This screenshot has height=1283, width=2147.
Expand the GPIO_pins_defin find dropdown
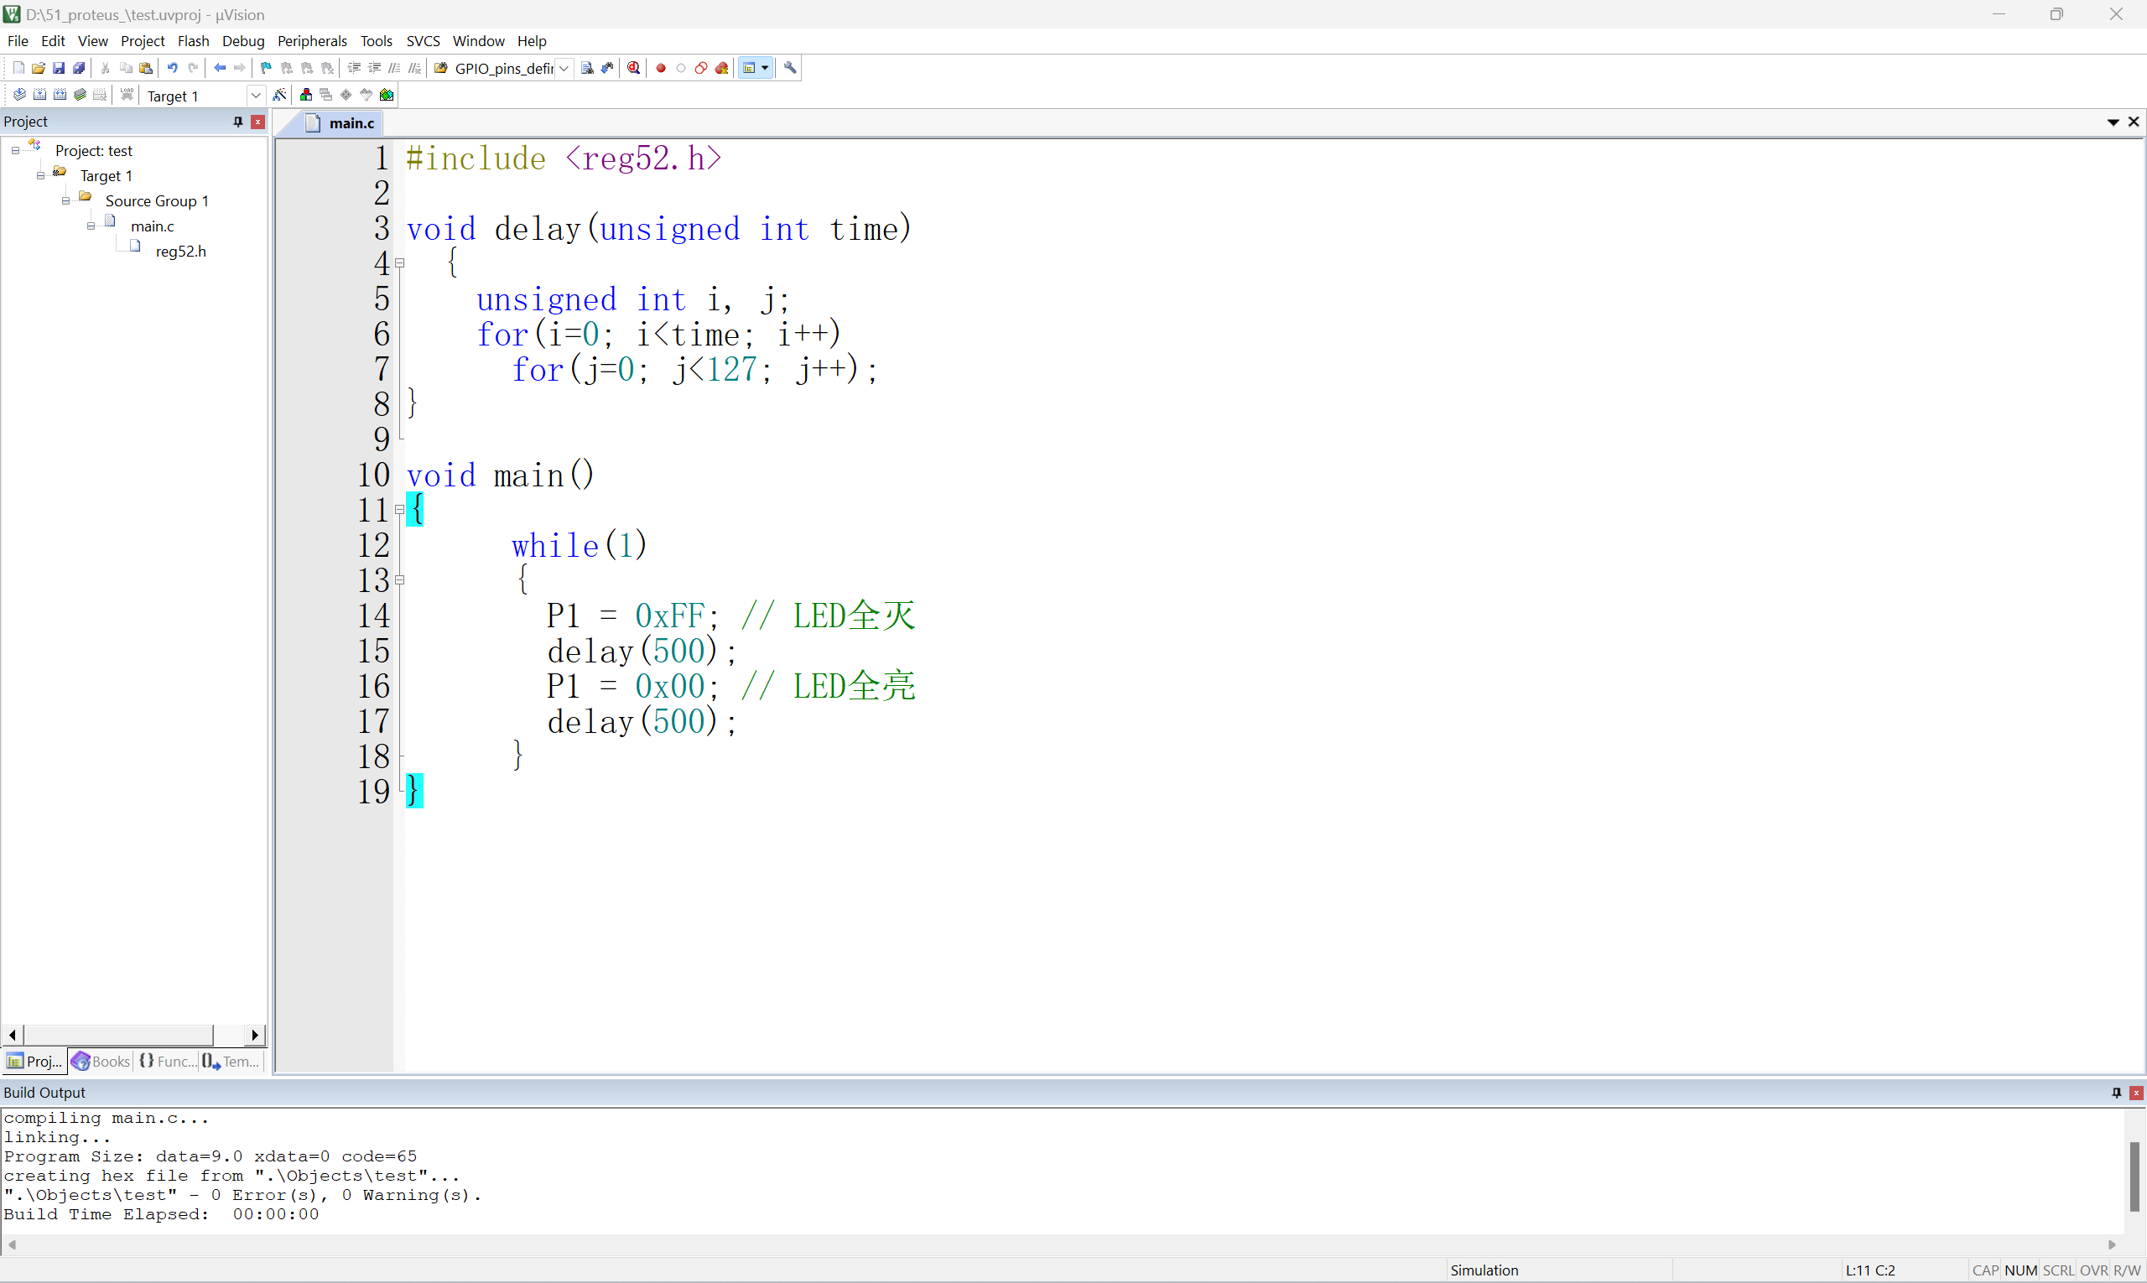pos(564,68)
